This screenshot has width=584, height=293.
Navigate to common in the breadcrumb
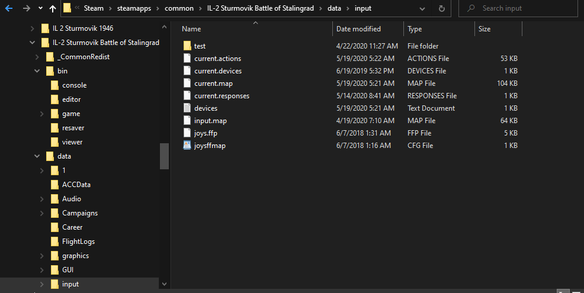tap(179, 8)
